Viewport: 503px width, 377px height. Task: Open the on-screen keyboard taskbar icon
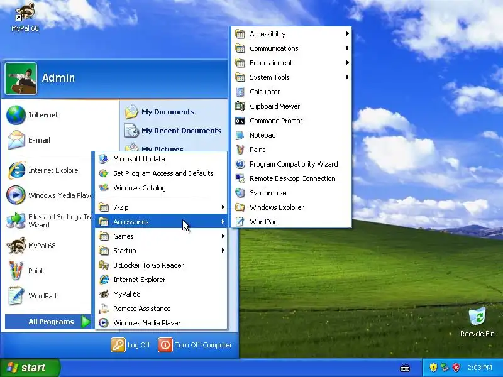point(405,368)
